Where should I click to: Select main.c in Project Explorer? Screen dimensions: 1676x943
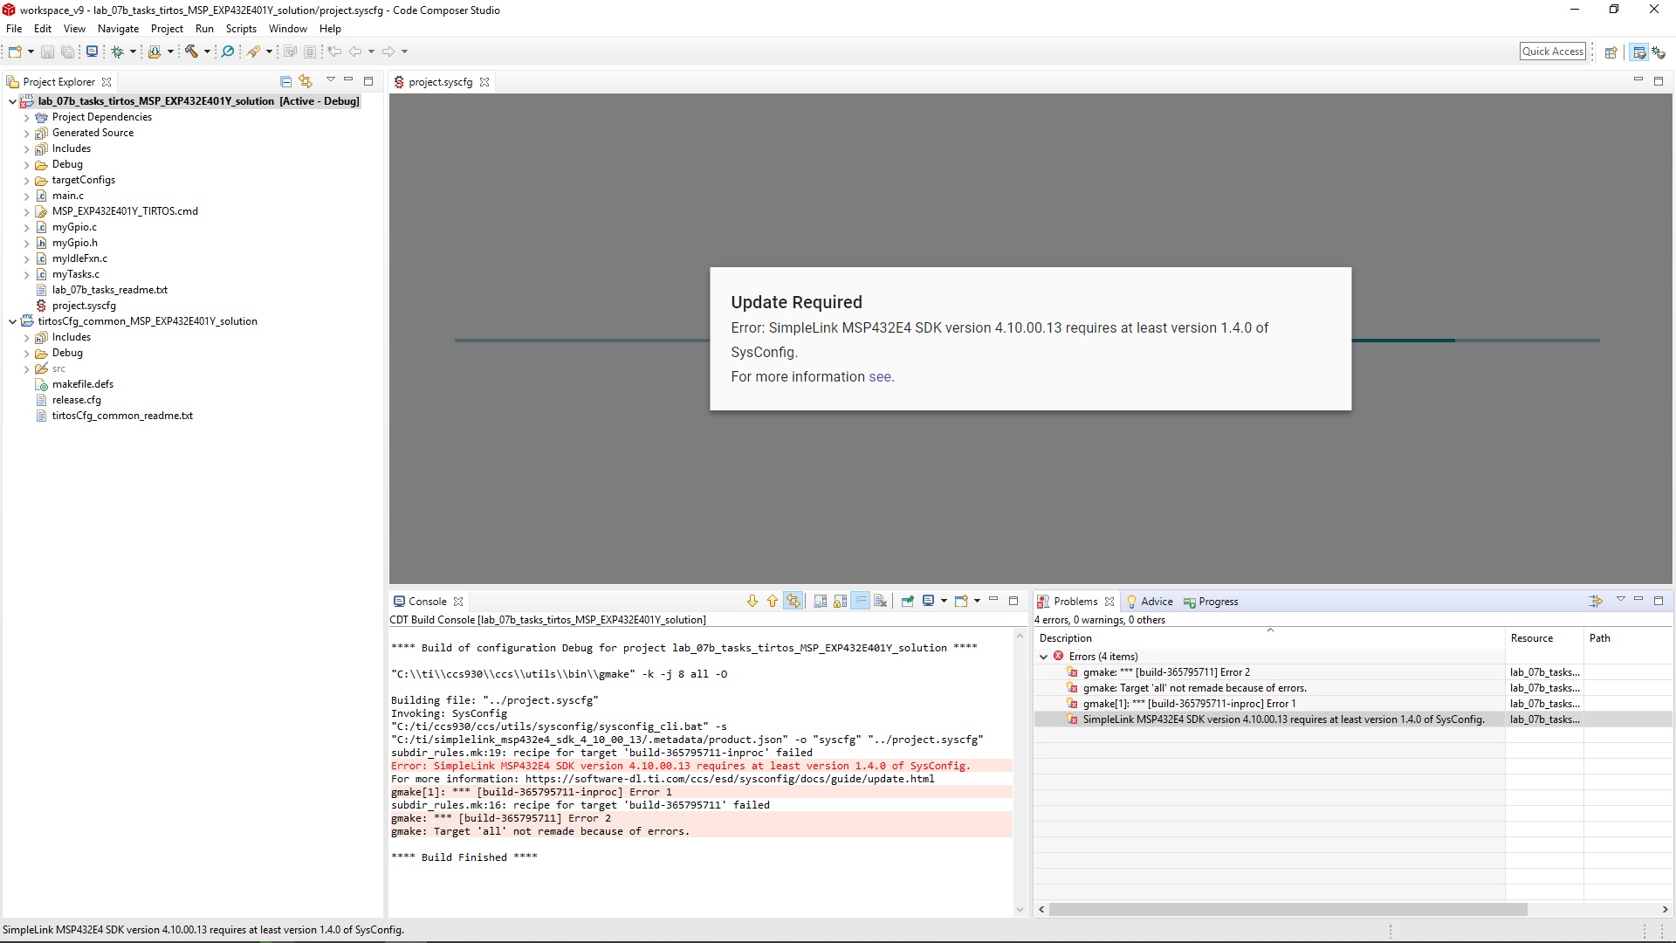(x=68, y=196)
